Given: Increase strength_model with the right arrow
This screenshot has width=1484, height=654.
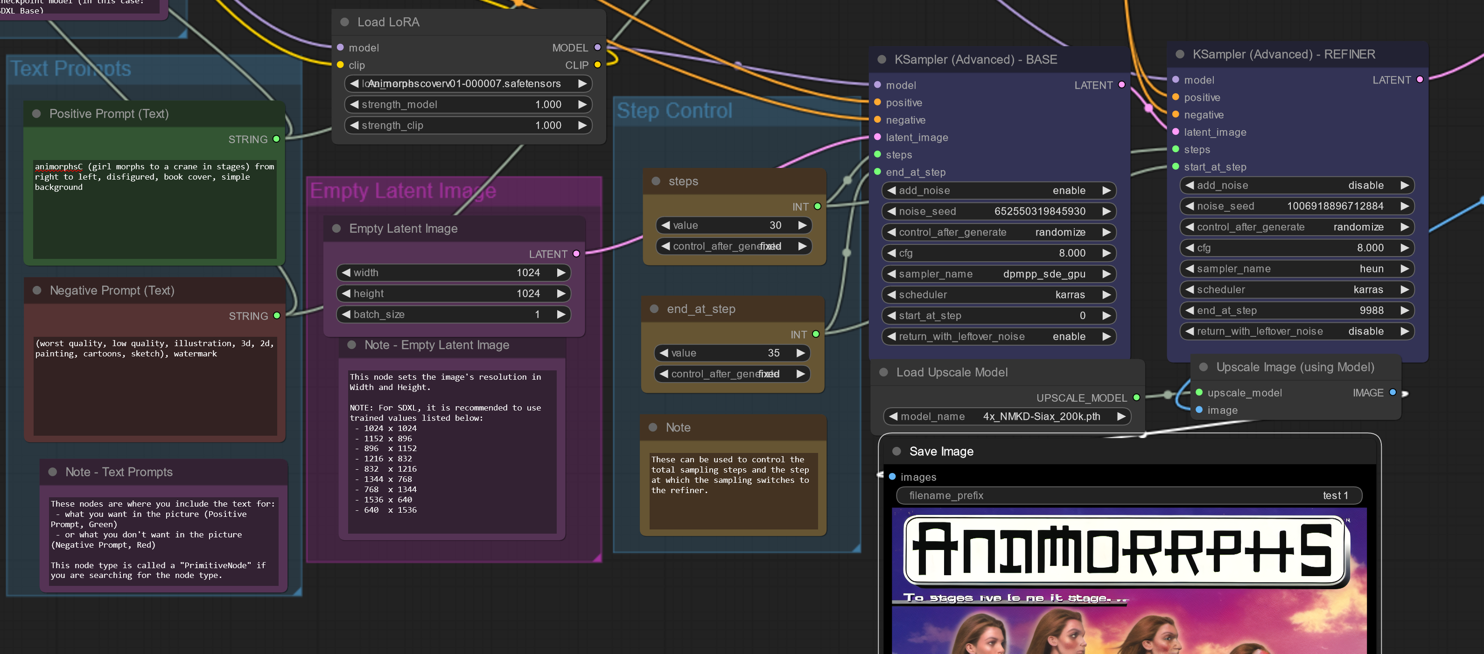Looking at the screenshot, I should coord(582,104).
